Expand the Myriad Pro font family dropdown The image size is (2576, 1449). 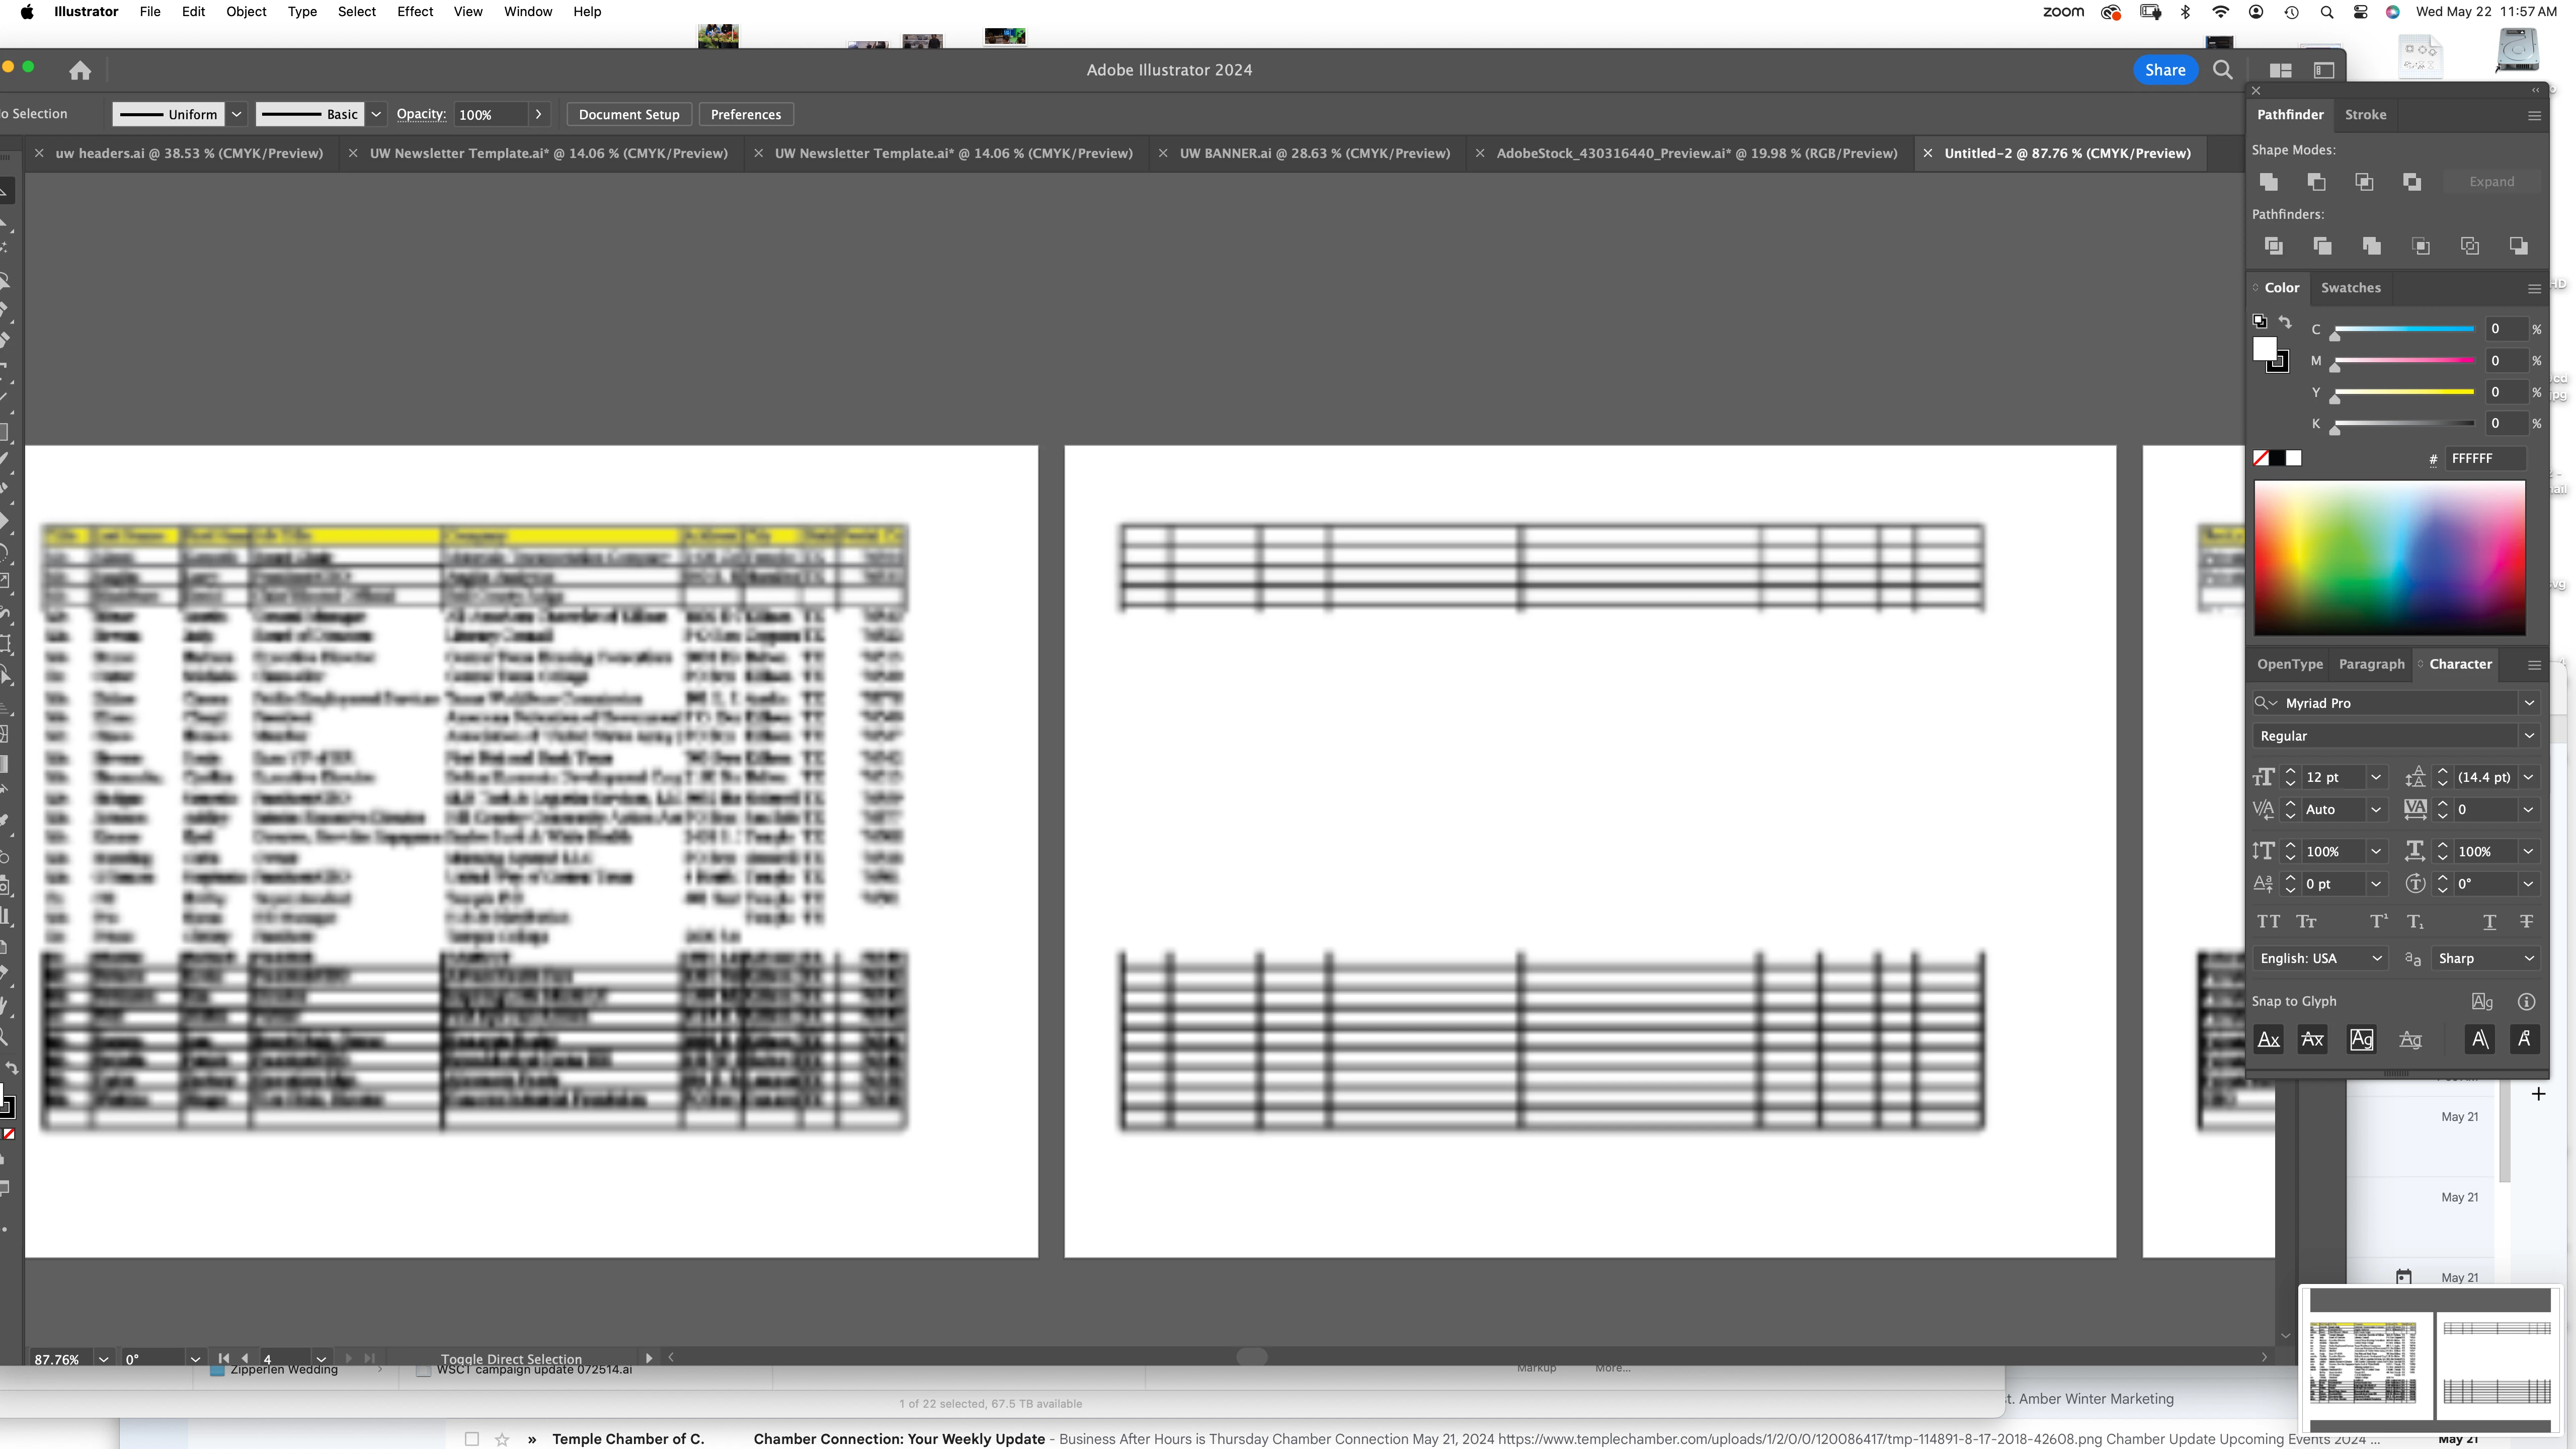pos(2529,703)
